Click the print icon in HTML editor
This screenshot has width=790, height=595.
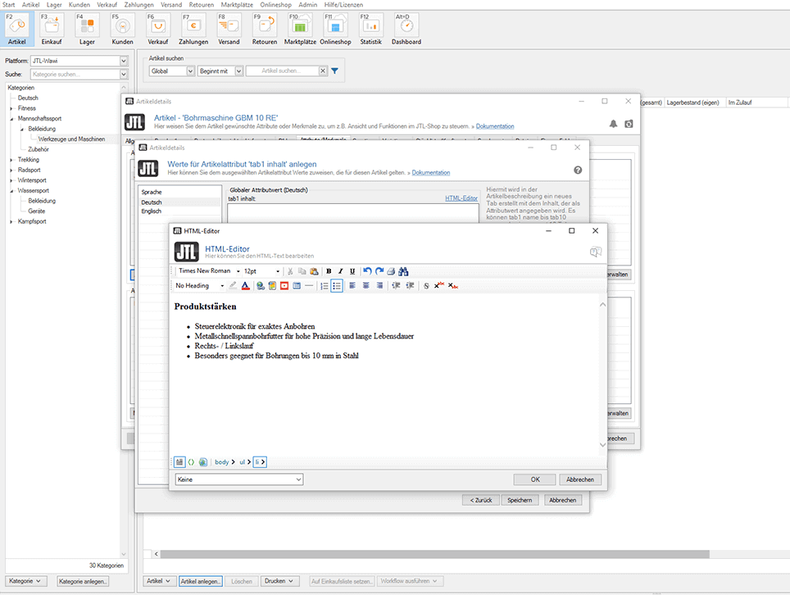391,271
